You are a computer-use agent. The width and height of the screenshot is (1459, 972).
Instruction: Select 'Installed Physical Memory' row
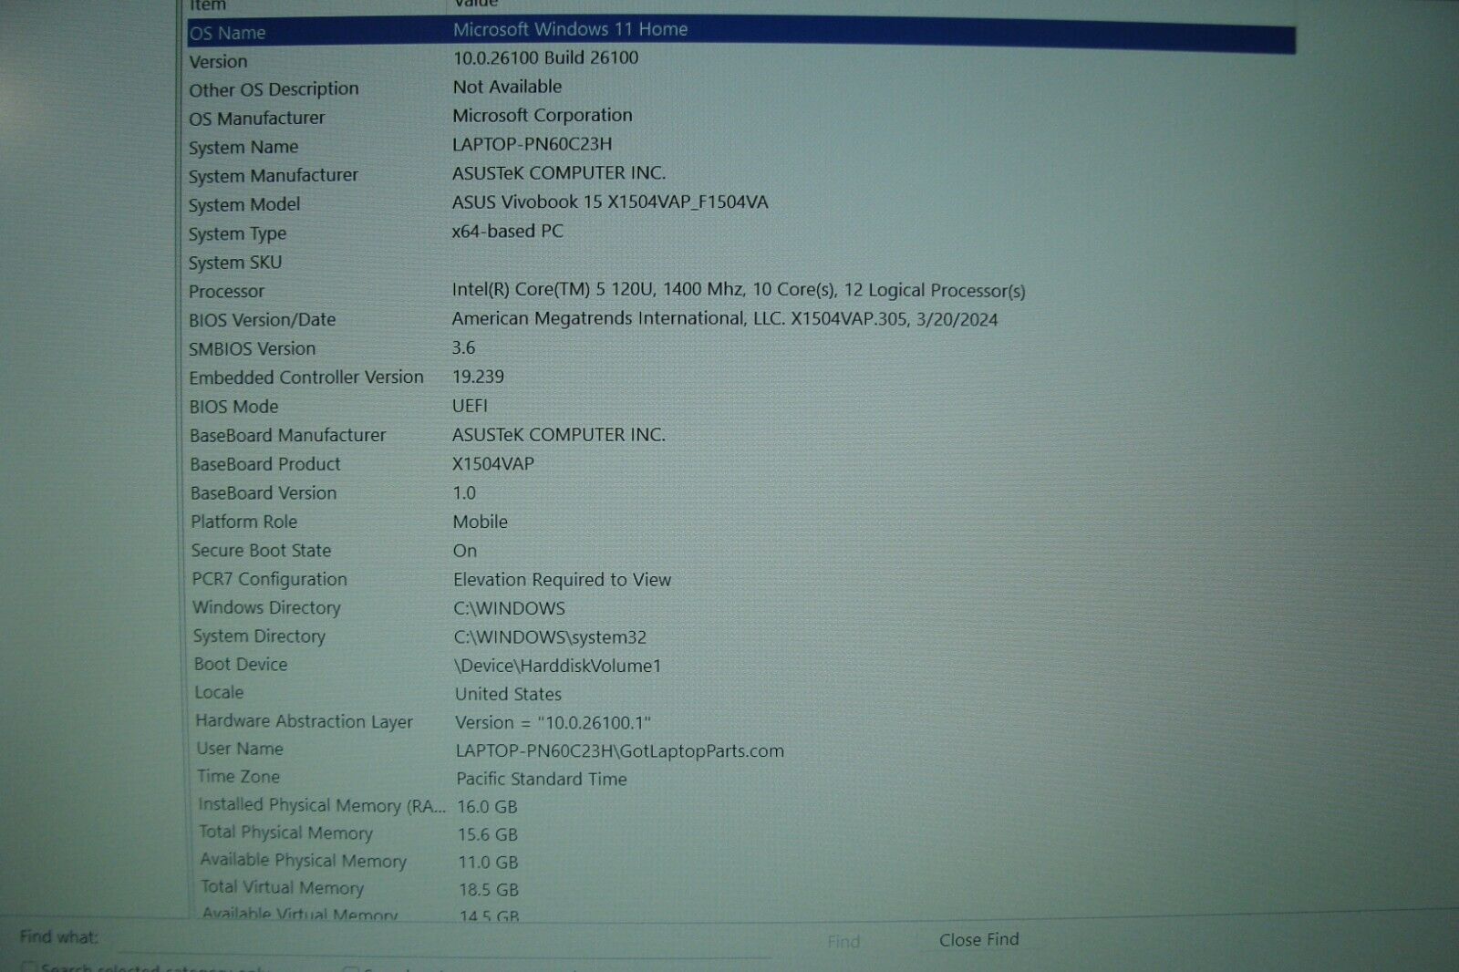pyautogui.click(x=322, y=805)
